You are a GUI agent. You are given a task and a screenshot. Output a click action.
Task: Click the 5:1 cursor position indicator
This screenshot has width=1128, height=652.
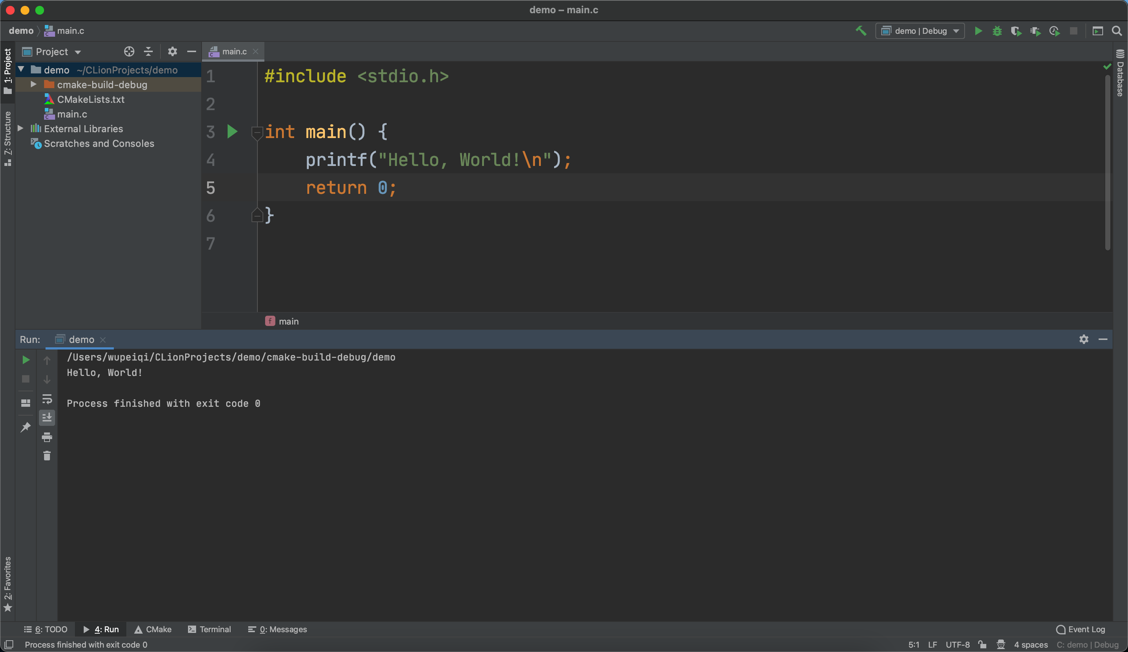click(x=914, y=644)
